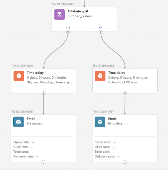Open the Skip on: Mondays, Tuesdays,... details
This screenshot has height=170, width=168.
[50, 82]
